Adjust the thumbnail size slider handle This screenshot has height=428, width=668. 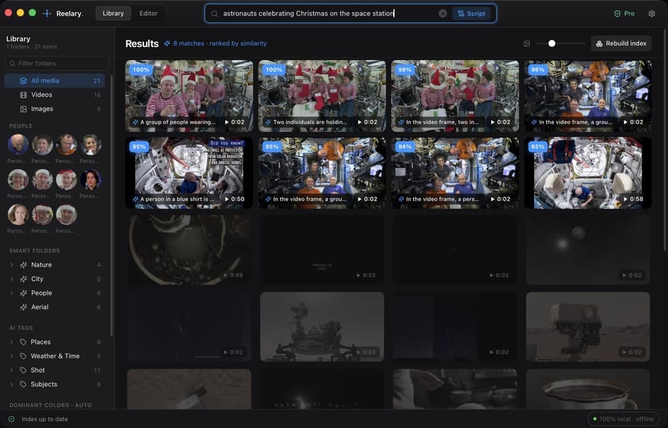552,43
